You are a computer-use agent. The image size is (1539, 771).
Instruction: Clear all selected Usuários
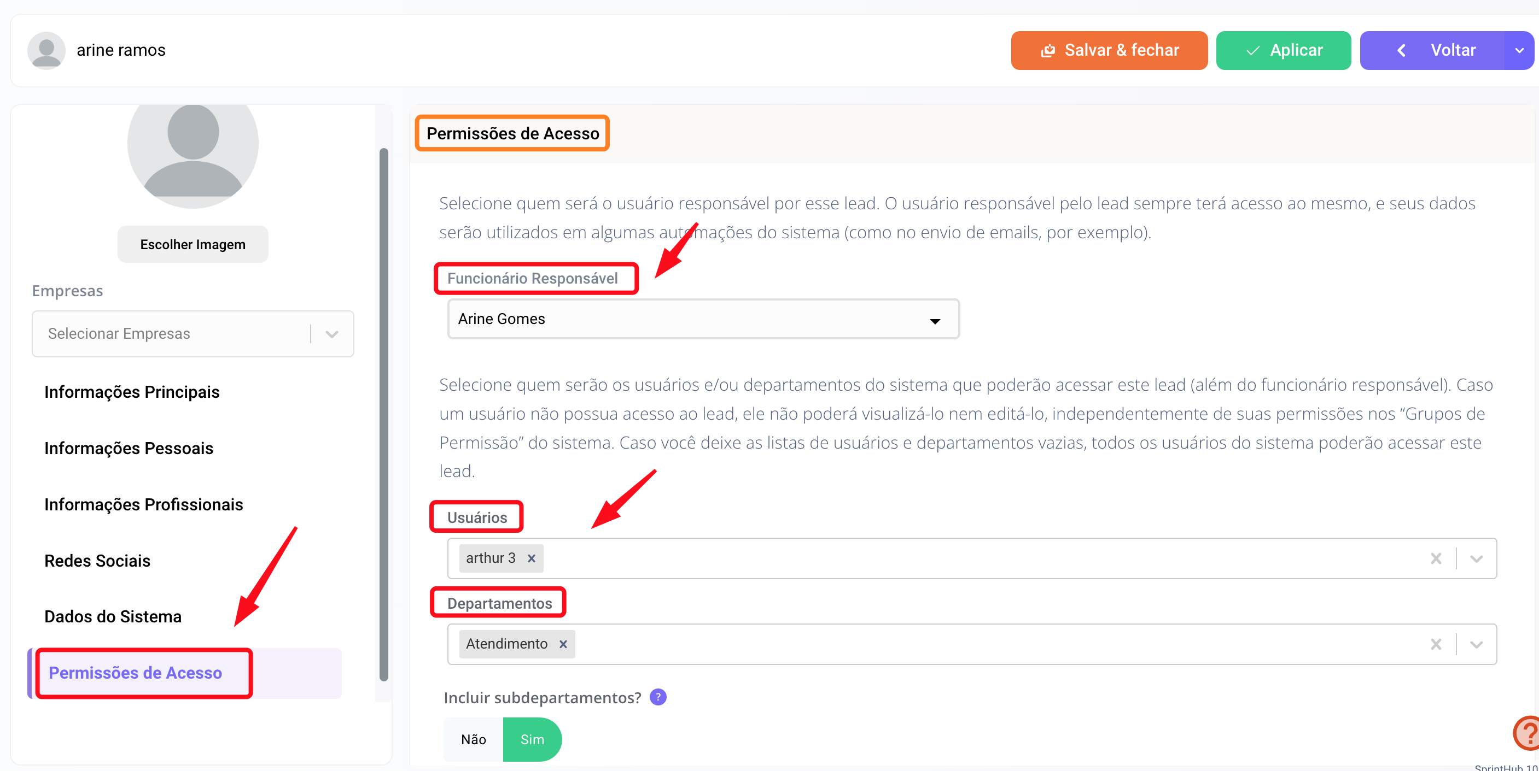(x=1436, y=558)
